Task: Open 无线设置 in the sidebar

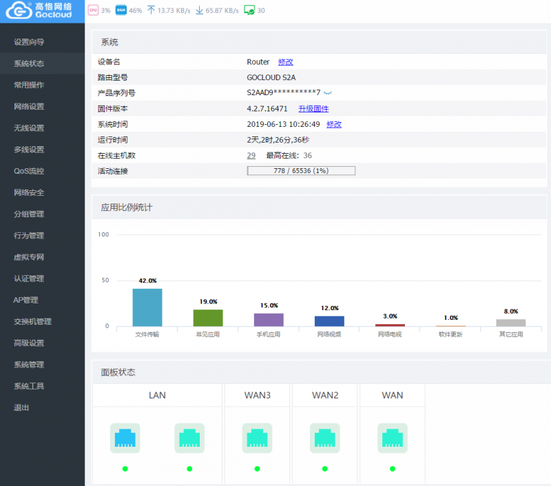Action: coord(29,128)
